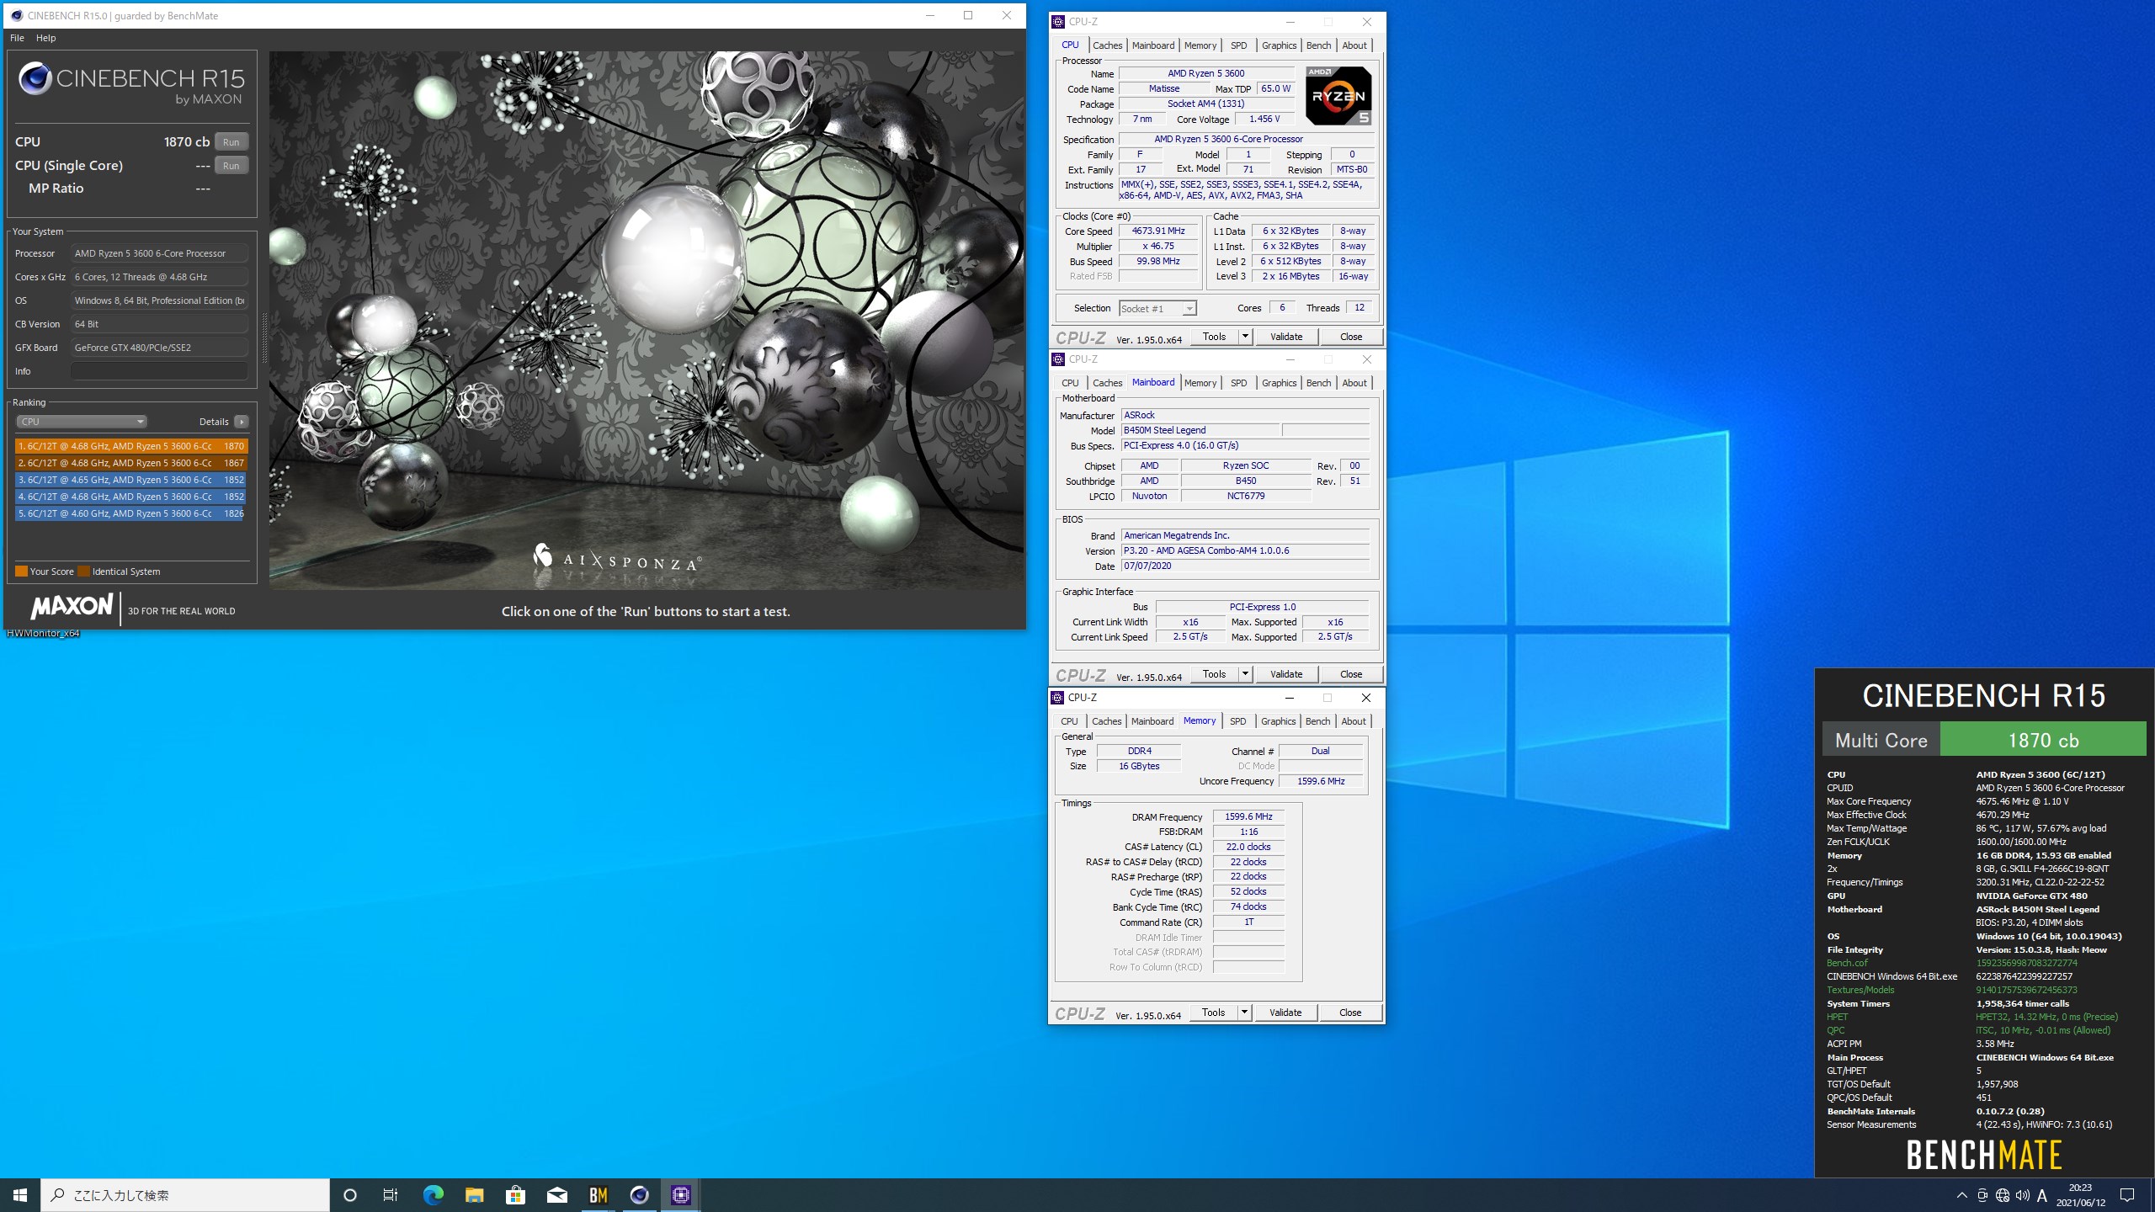Switch to Cinebench taskbar icon
The width and height of the screenshot is (2155, 1212).
639,1194
